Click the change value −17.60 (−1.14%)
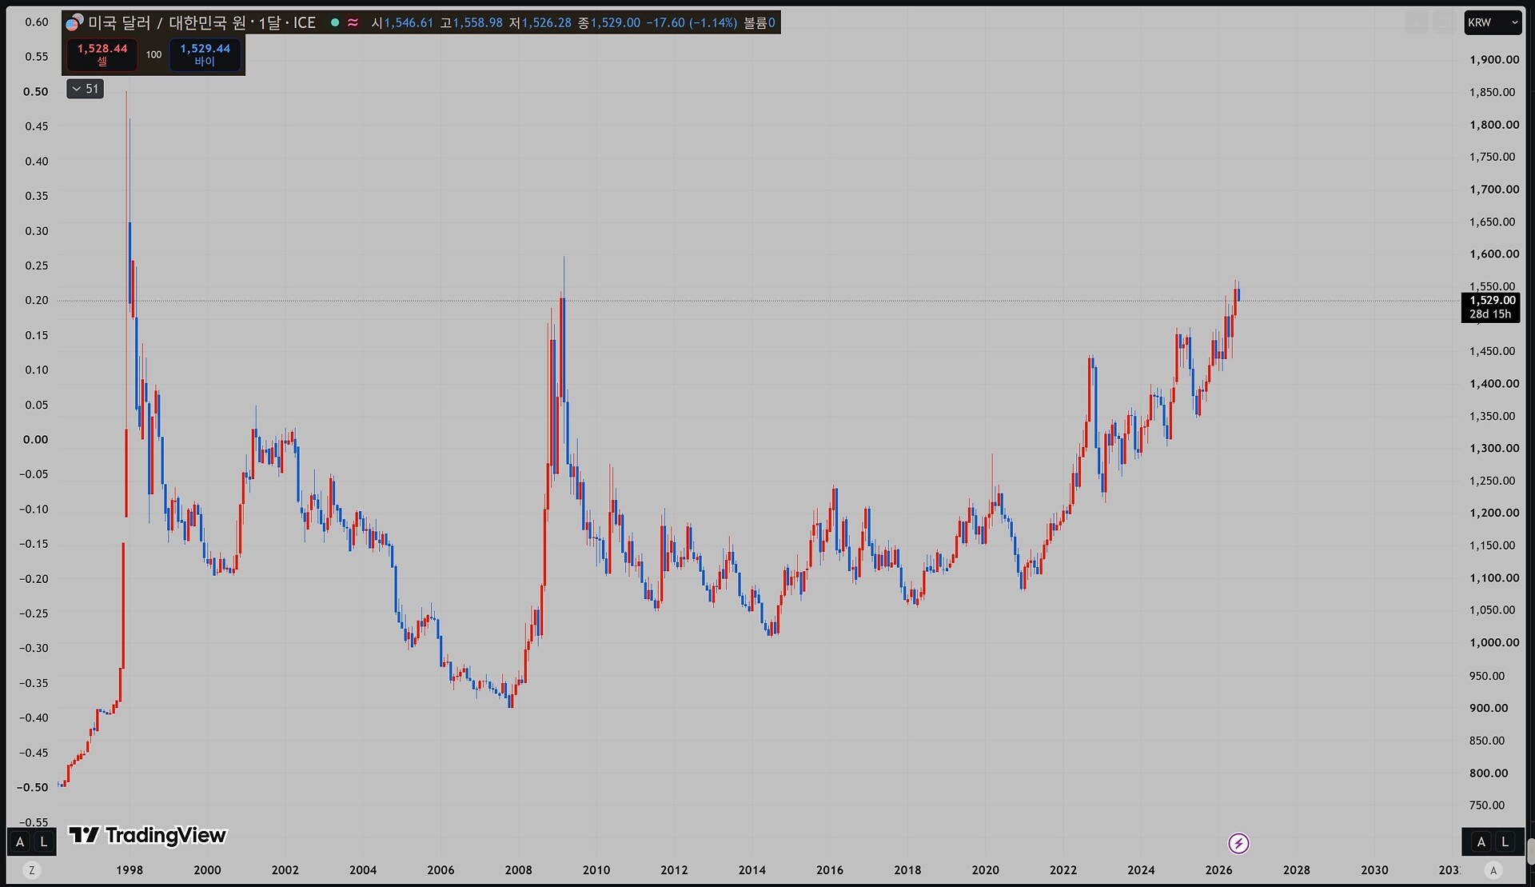Viewport: 1535px width, 887px height. (x=692, y=22)
